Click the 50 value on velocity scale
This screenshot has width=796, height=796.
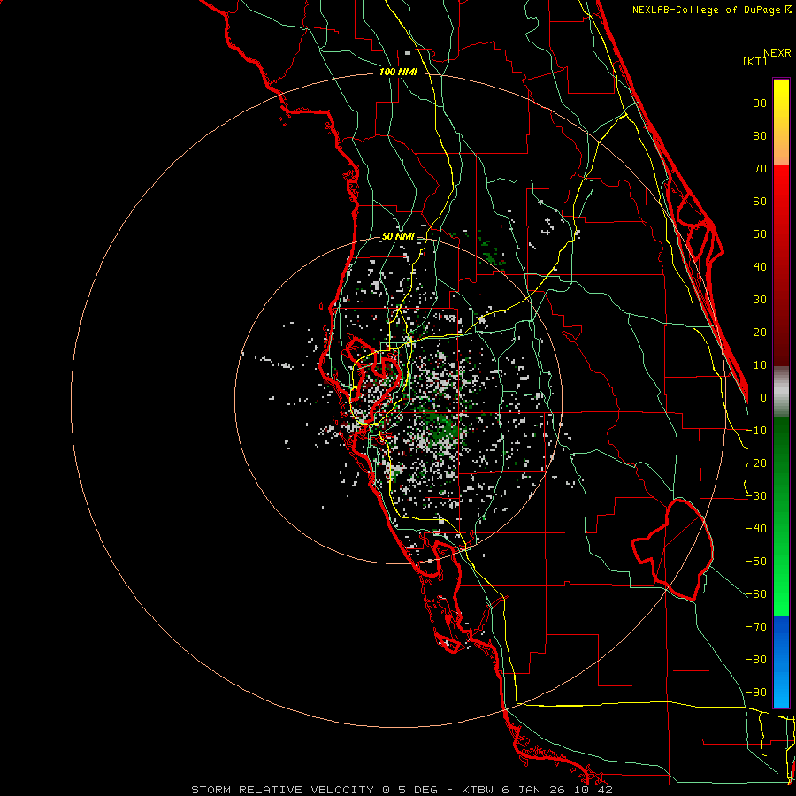click(760, 234)
